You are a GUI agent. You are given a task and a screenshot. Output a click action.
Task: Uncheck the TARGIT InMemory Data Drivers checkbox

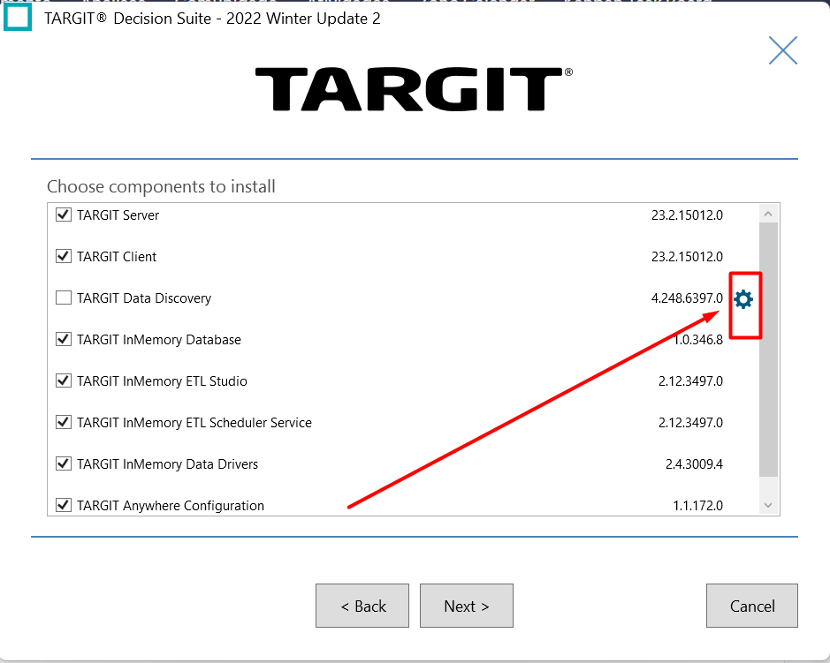tap(64, 463)
